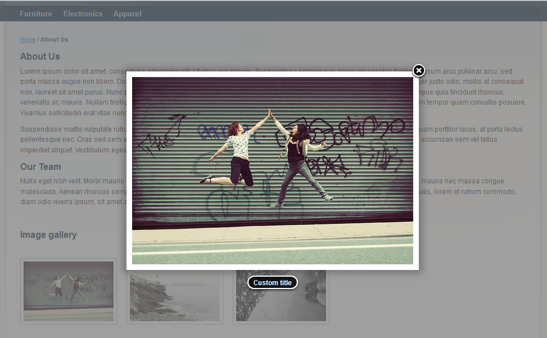Screen dimensions: 547x338
Task: Select the Furniture menu item
Action: coord(35,13)
